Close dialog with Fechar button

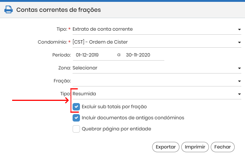pos(223,147)
